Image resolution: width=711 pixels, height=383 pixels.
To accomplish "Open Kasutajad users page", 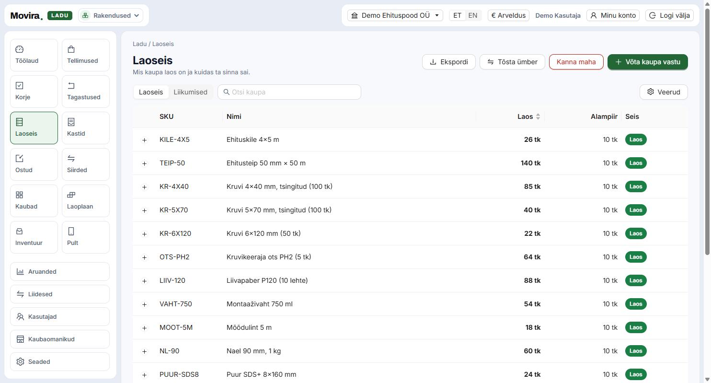I will tap(60, 316).
